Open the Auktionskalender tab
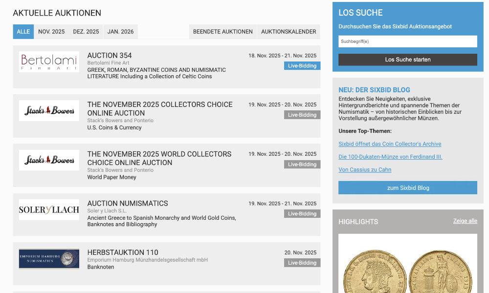489x293 pixels. [x=289, y=32]
